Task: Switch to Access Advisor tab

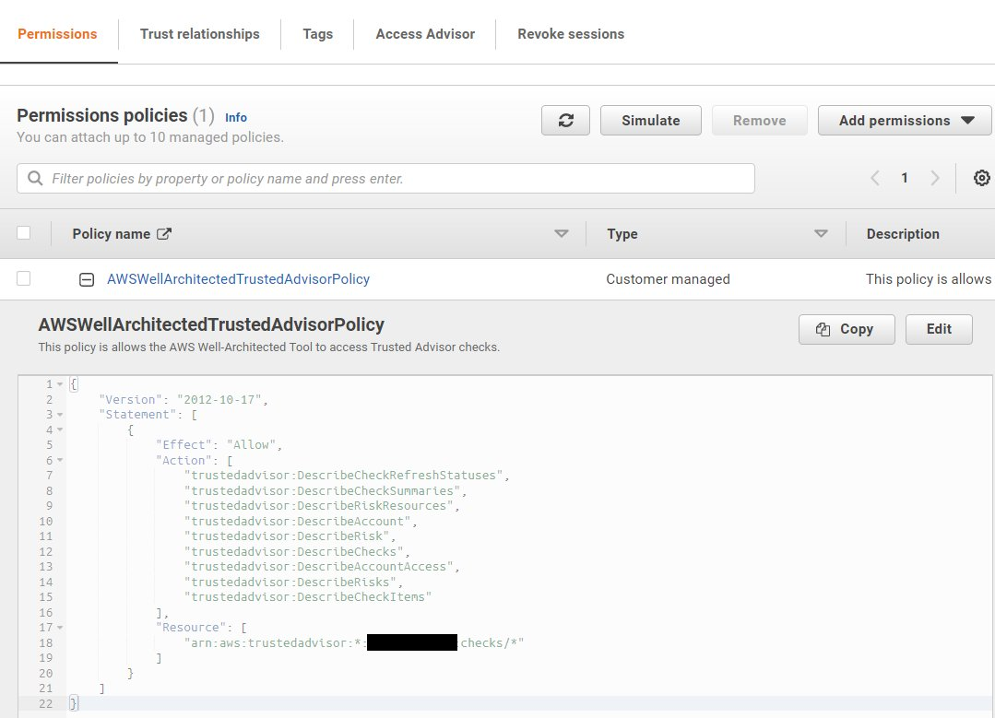Action: 425,34
